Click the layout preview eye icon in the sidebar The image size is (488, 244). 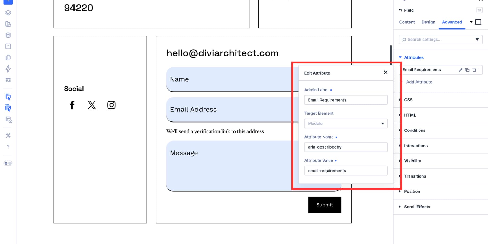click(9, 120)
